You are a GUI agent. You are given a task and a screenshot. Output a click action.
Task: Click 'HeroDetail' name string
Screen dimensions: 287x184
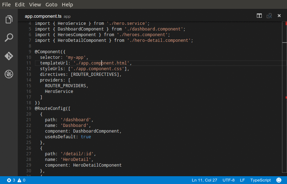[76, 159]
